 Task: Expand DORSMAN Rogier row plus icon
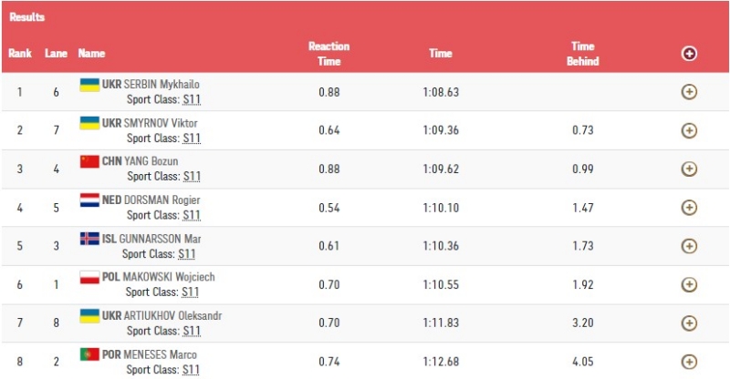click(x=689, y=208)
